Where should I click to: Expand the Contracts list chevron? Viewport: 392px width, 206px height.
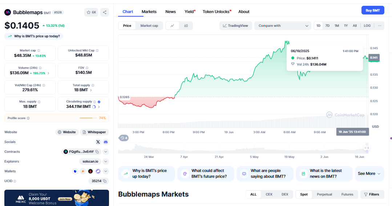coord(106,152)
